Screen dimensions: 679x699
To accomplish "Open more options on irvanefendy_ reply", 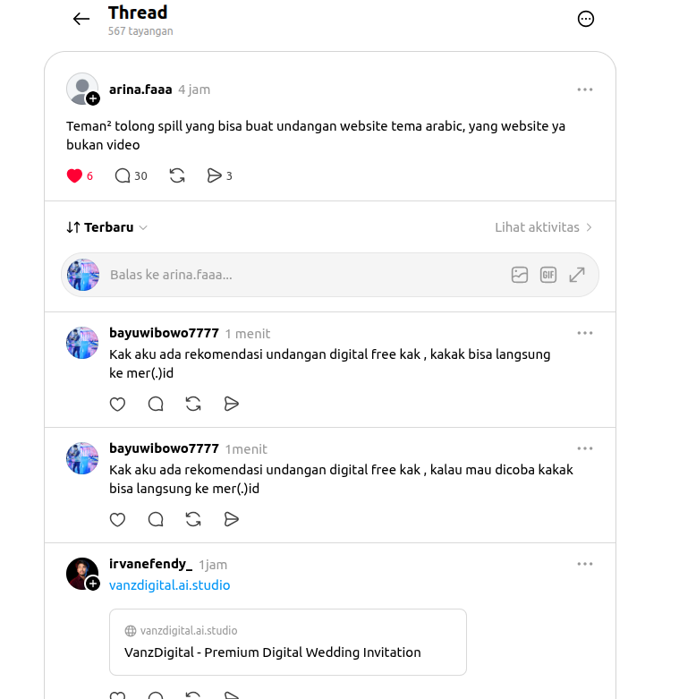I will pos(584,564).
